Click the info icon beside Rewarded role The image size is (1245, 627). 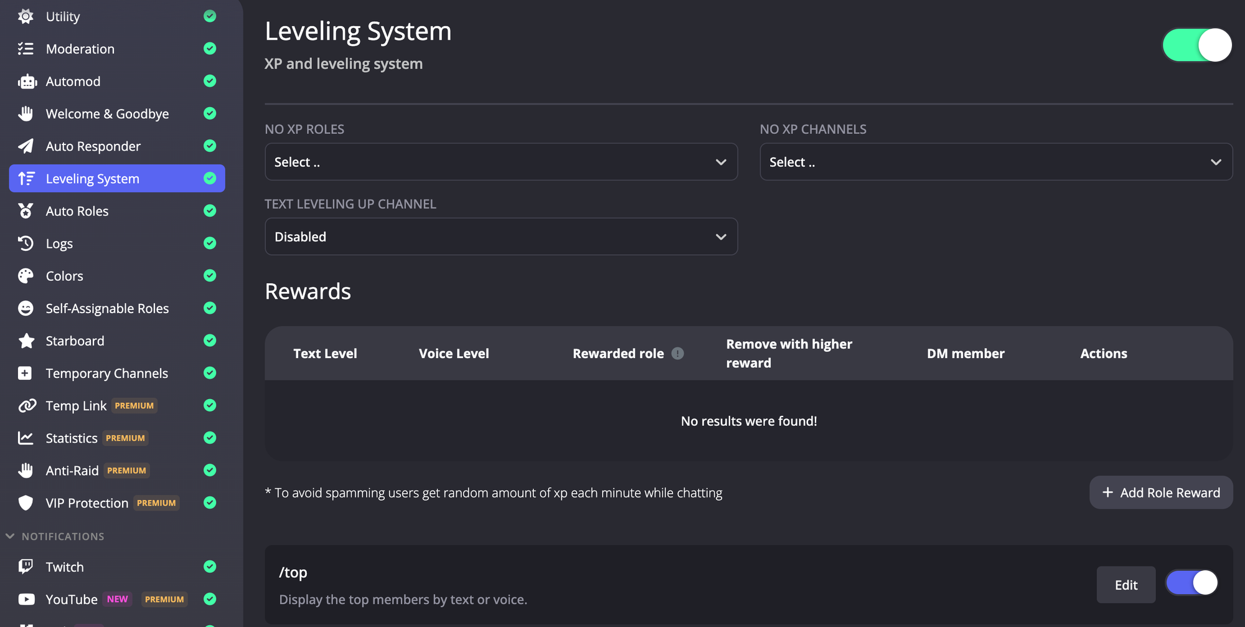point(677,354)
